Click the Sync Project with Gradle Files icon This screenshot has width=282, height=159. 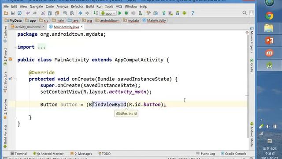(x=164, y=13)
